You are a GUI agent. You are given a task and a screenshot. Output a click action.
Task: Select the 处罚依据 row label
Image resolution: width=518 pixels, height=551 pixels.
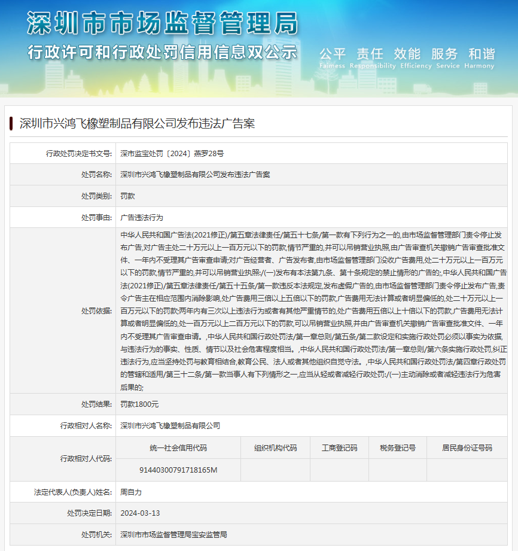(96, 311)
